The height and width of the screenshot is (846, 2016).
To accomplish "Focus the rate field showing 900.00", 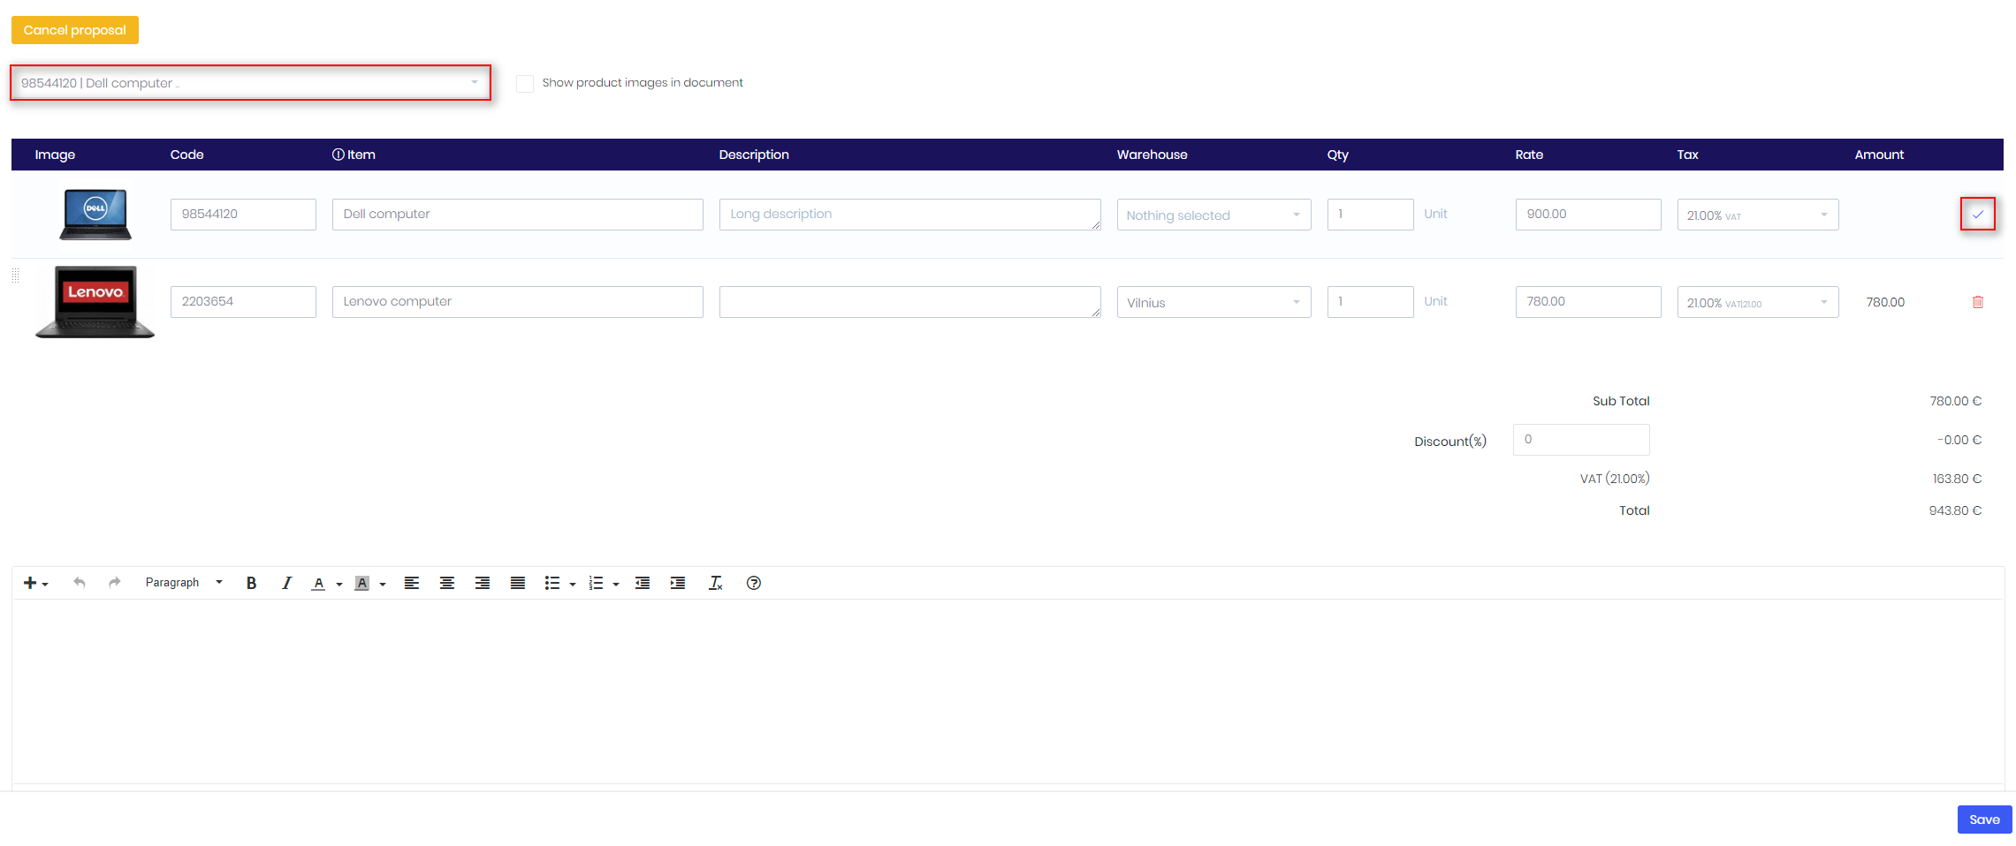I will coord(1588,215).
